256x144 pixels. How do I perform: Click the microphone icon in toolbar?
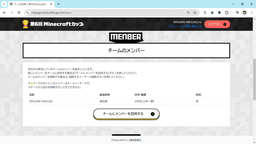(205, 12)
